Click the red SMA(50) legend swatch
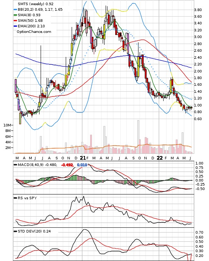Viewport: 209px width, 261px height. tap(15, 21)
